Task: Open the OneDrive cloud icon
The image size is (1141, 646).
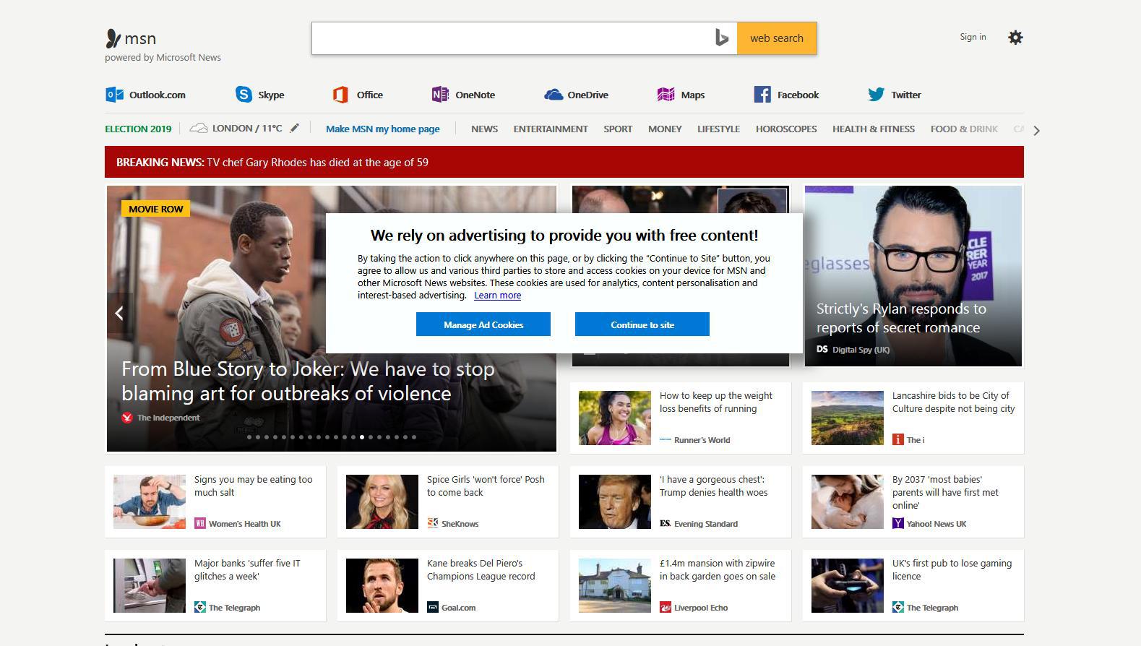Action: pos(554,95)
